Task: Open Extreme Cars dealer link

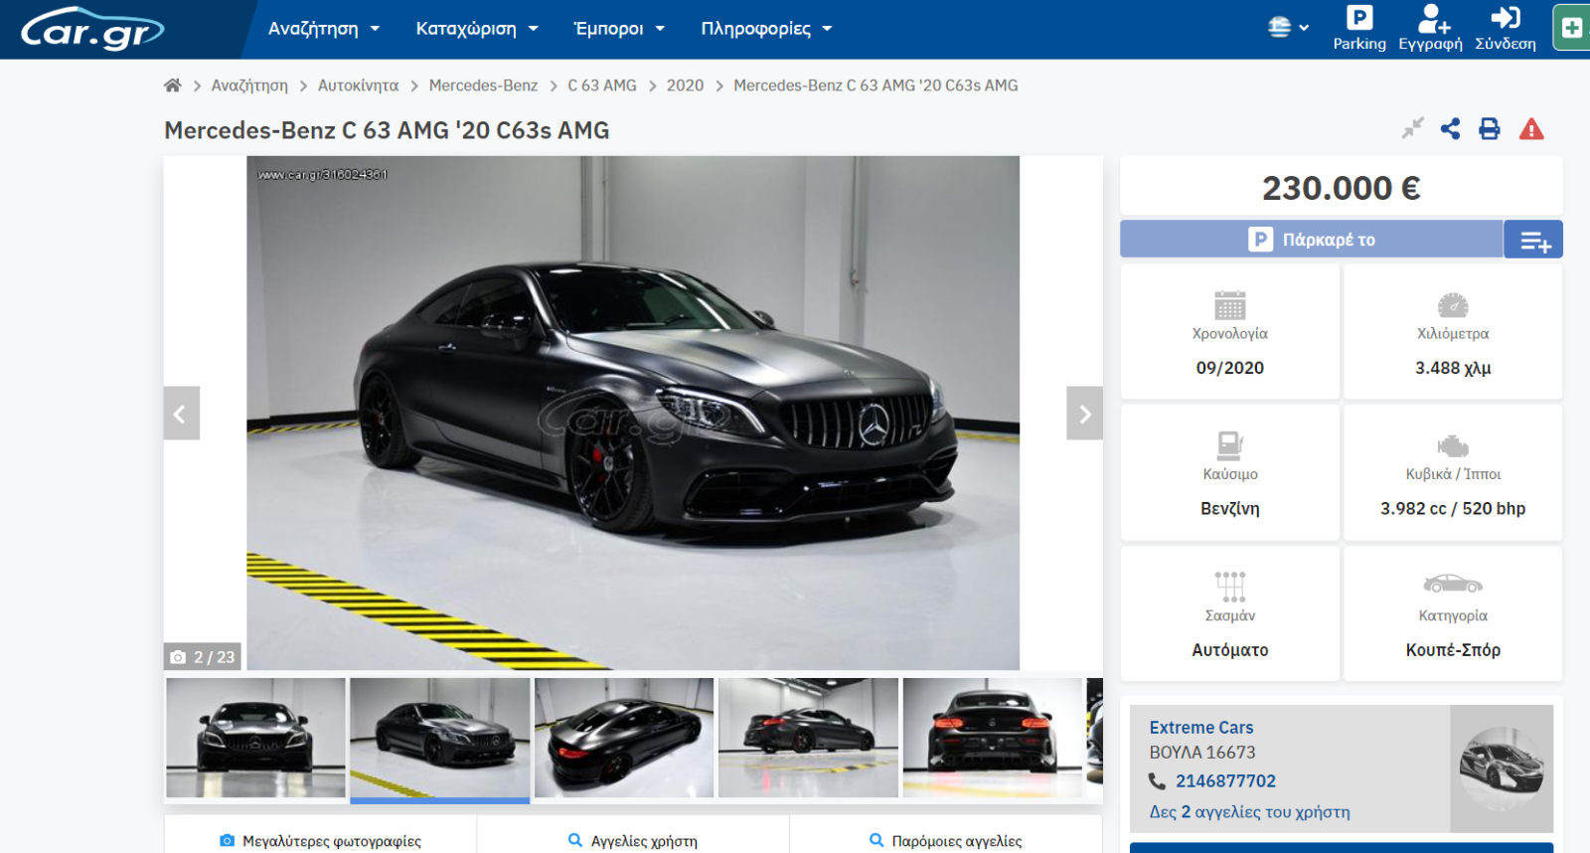Action: [x=1201, y=728]
